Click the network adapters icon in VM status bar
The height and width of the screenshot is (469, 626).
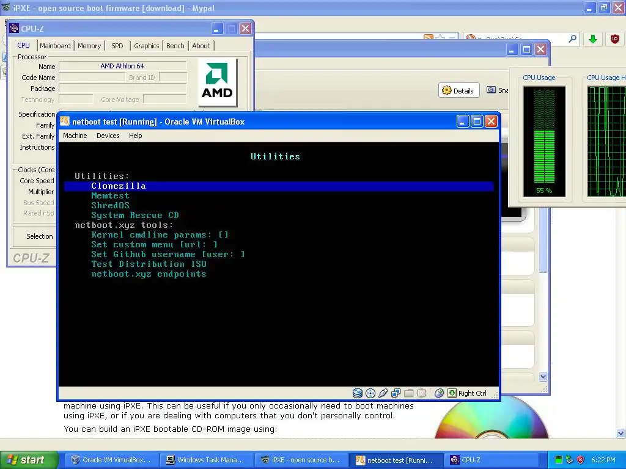point(396,393)
